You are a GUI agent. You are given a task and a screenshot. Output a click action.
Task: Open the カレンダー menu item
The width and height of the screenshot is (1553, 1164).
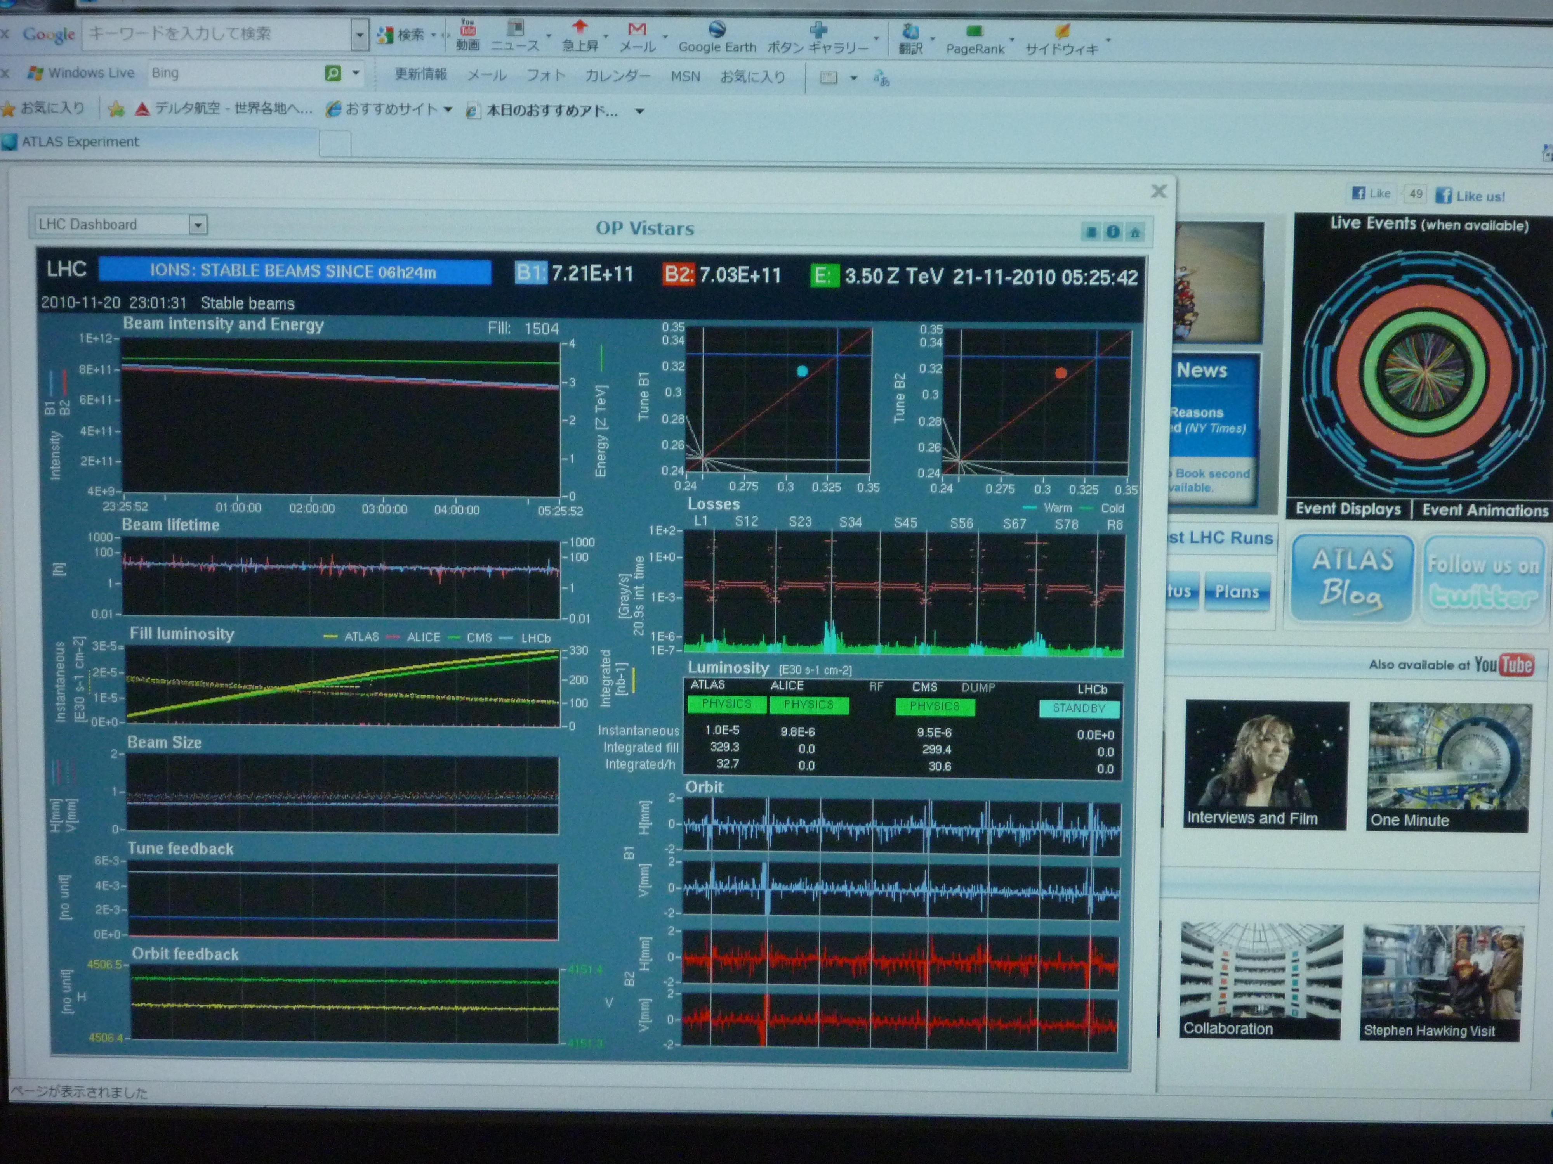pos(618,76)
